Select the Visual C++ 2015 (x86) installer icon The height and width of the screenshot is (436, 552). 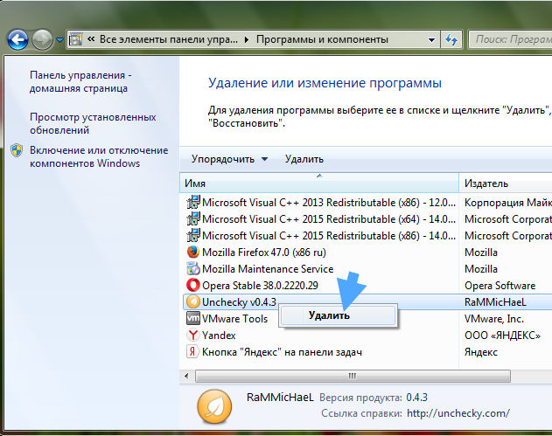point(193,235)
